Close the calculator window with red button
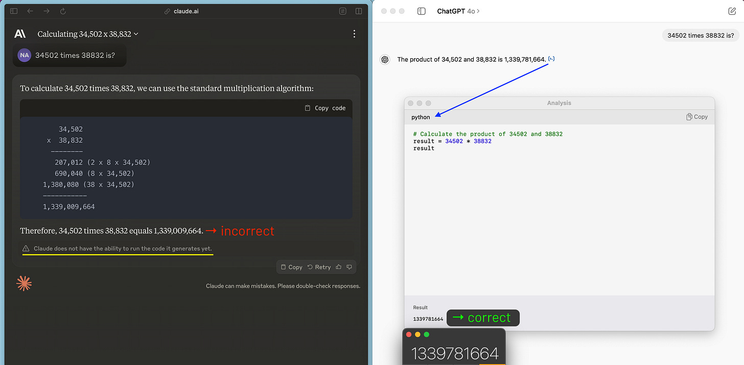This screenshot has height=365, width=744. 409,334
